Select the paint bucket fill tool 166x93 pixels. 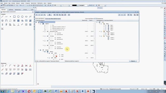(22, 21)
